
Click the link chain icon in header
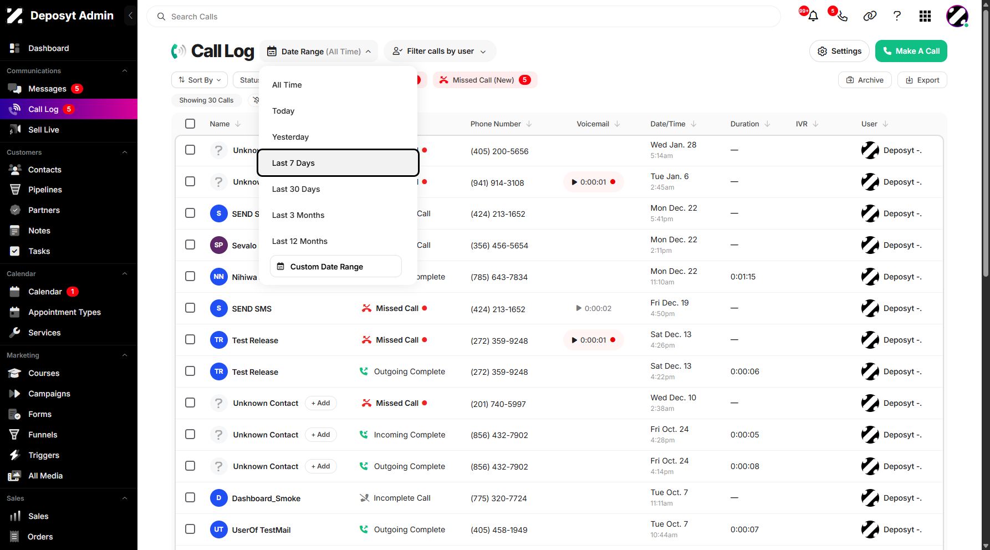[x=870, y=16]
